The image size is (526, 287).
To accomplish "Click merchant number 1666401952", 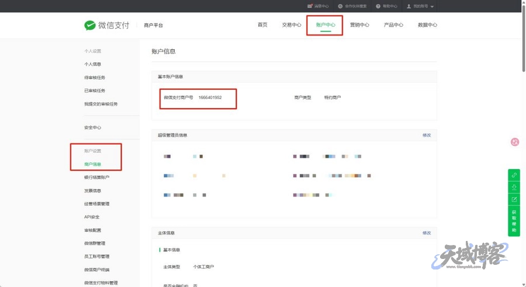I will (x=210, y=97).
